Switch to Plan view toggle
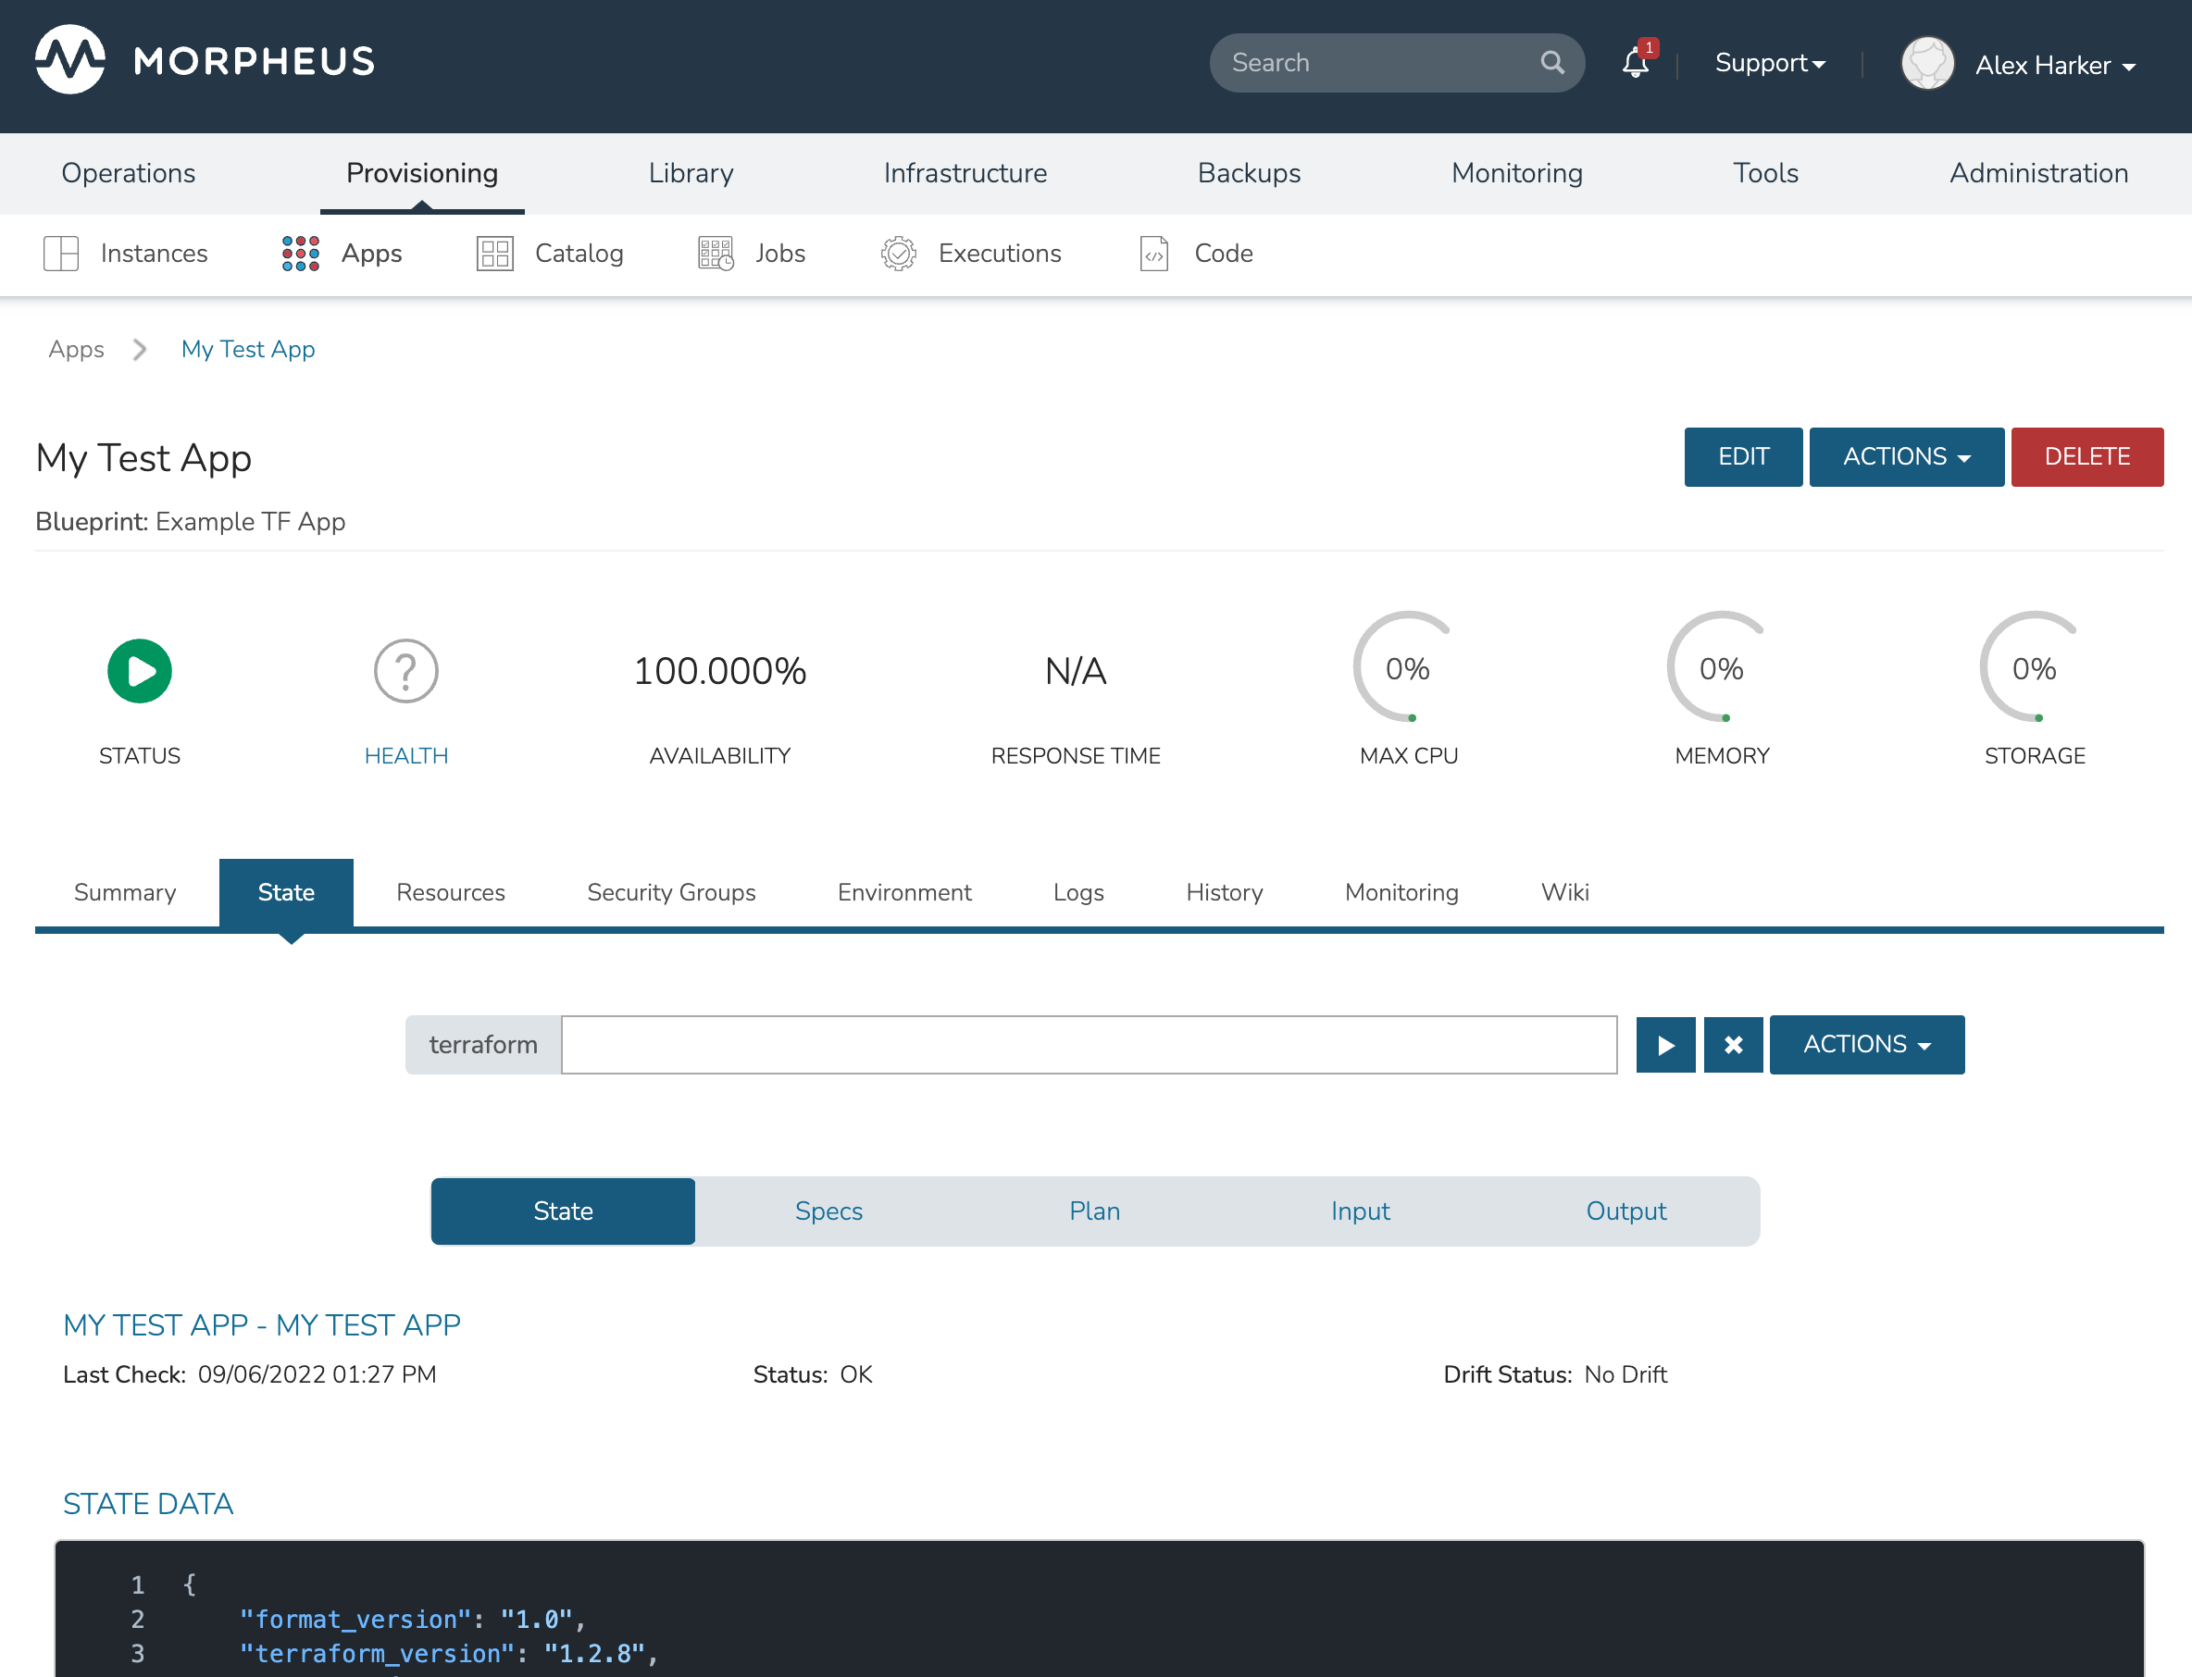 (x=1094, y=1211)
